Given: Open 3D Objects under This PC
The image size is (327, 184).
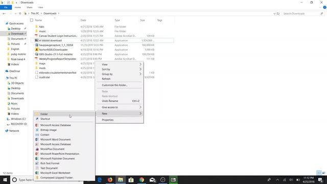Looking at the screenshot, I should (17, 83).
